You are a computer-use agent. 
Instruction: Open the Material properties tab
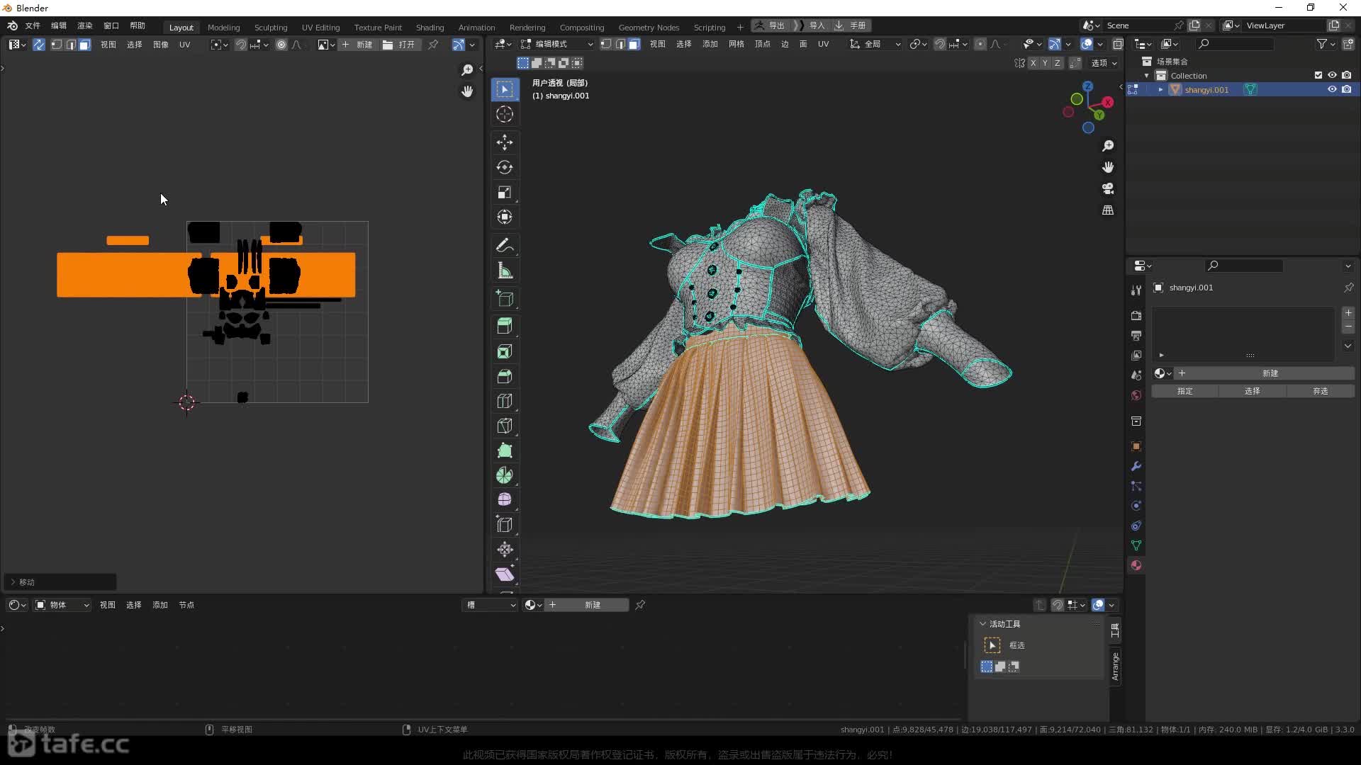pos(1136,565)
